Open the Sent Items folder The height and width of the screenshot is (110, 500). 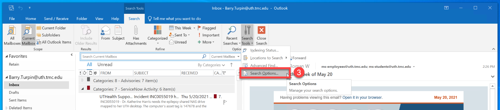(18, 100)
